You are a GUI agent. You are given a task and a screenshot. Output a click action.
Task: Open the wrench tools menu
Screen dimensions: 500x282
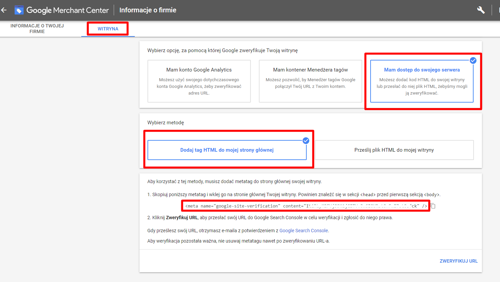click(481, 10)
